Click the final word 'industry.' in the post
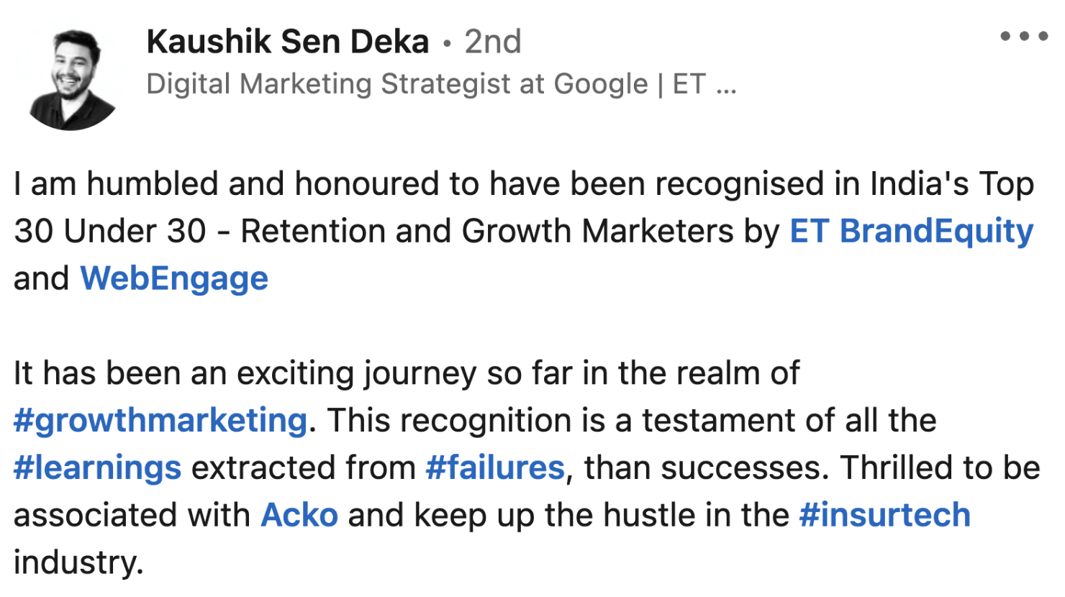1065x597 pixels. 78,562
